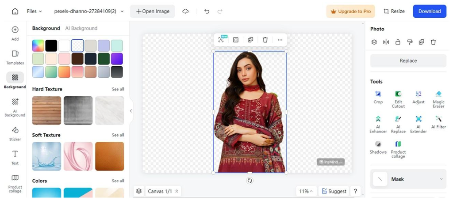Open the AI Extender tool

[x=418, y=125]
